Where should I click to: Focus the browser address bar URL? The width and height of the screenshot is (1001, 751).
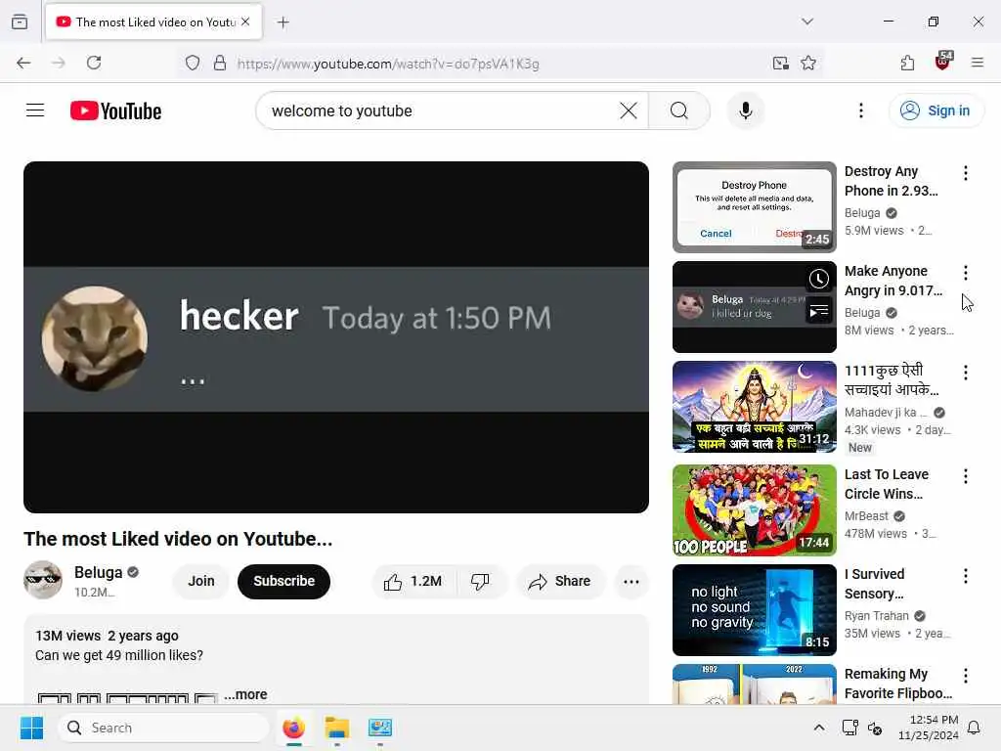point(498,64)
